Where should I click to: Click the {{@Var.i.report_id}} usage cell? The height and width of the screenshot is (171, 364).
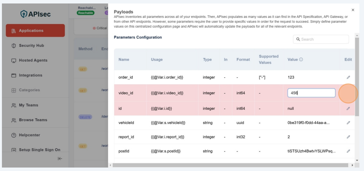click(168, 137)
